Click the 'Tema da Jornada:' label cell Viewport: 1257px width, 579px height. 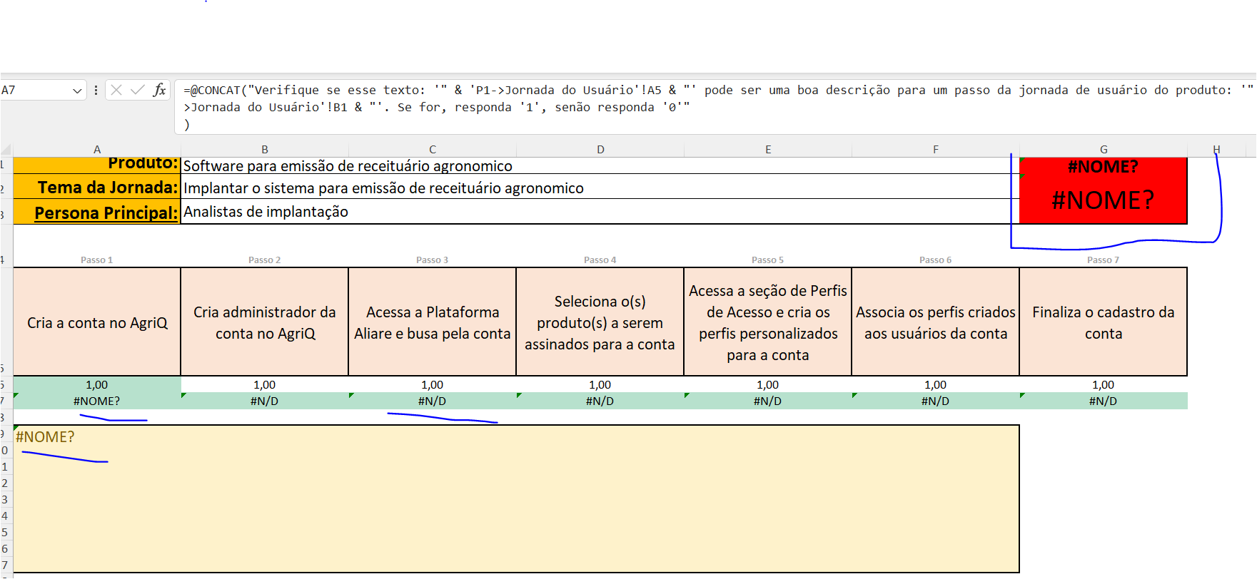point(97,187)
